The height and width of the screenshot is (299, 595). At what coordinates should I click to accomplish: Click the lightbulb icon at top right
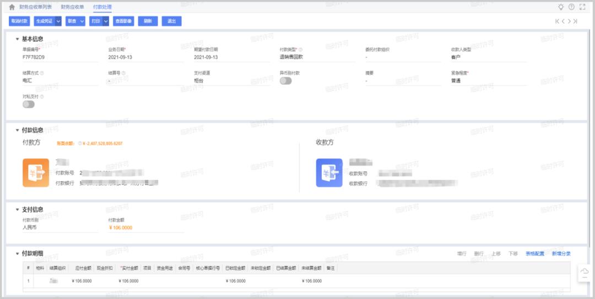tap(561, 7)
